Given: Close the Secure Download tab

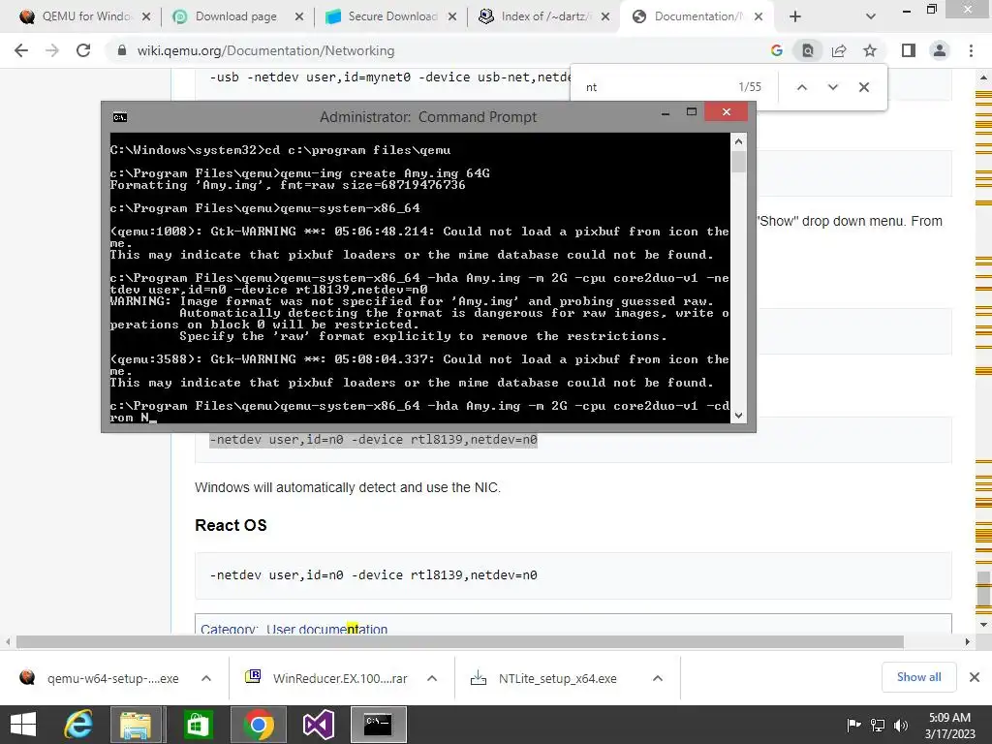Looking at the screenshot, I should [x=452, y=16].
